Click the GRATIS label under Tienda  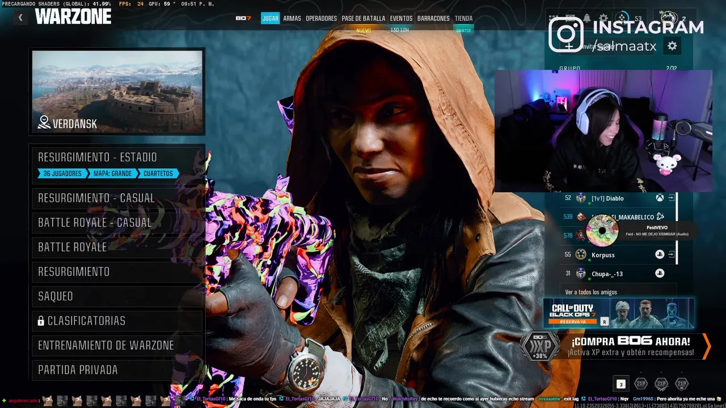[x=463, y=30]
